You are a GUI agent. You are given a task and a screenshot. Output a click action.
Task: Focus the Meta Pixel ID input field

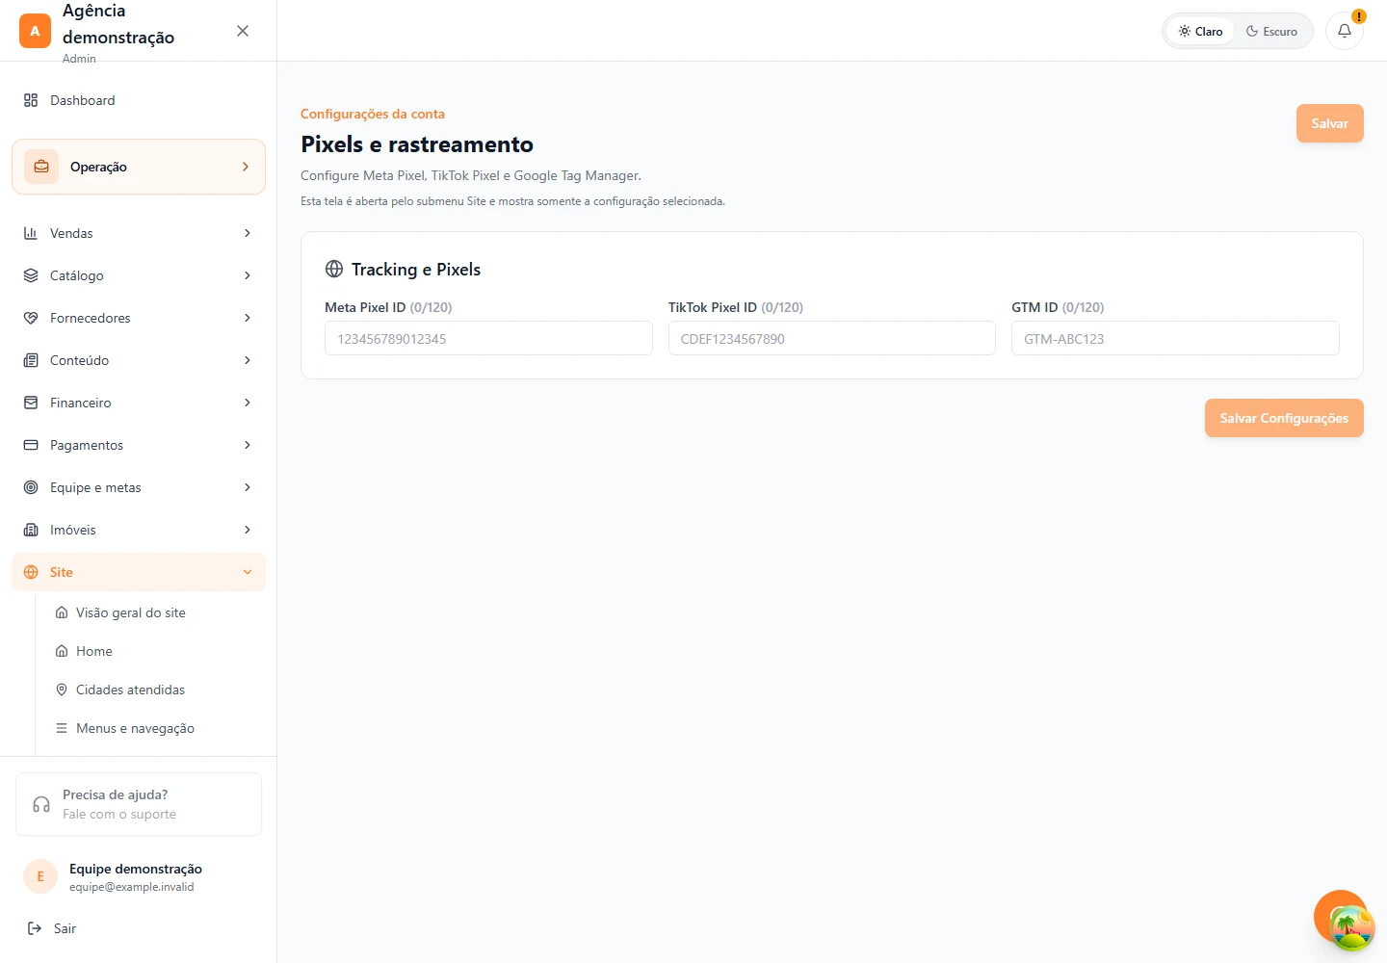click(x=488, y=338)
